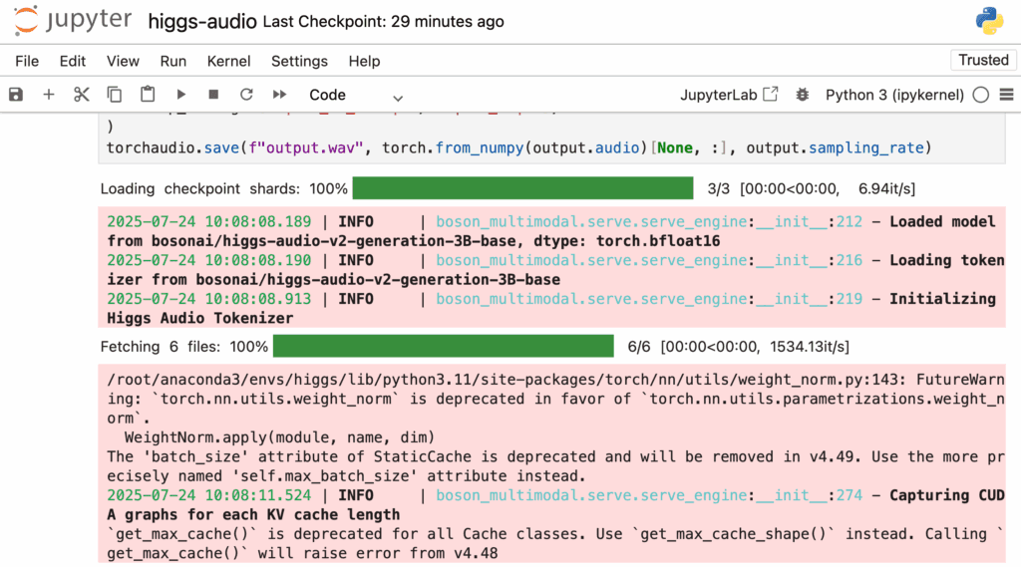This screenshot has width=1021, height=567.
Task: Restart kernel and run all cells icon
Action: (279, 95)
